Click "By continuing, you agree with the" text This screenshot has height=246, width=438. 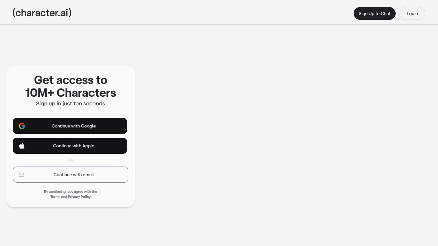[x=71, y=192]
